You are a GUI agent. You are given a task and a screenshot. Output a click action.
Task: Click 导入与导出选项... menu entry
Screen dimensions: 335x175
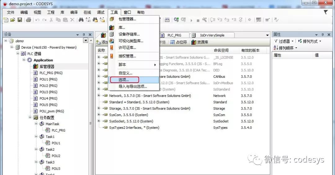point(133,86)
